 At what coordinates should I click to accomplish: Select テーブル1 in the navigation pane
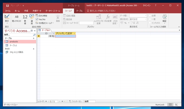coord(20,45)
